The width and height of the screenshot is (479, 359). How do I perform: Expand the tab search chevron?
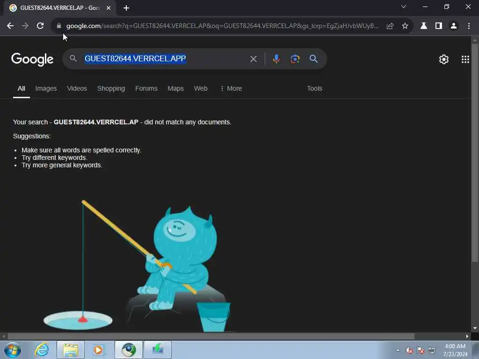(x=404, y=7)
